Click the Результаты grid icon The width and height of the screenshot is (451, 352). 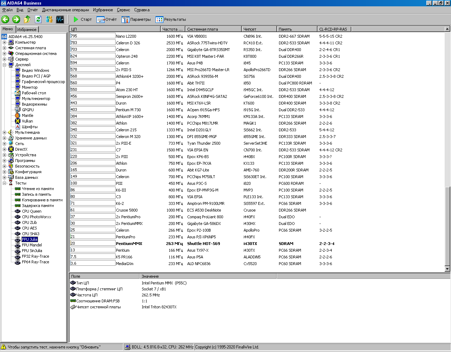[x=159, y=19]
